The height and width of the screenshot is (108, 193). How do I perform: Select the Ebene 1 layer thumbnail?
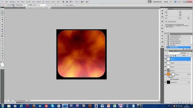tap(168, 71)
